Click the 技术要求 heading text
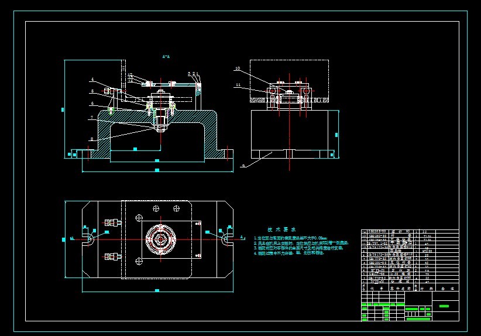Screen dimensions: 481x336 (x=281, y=229)
